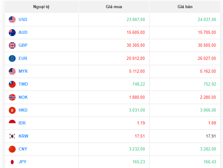Select the JPY currency link
Viewport: 223px width, 168px height.
click(23, 162)
